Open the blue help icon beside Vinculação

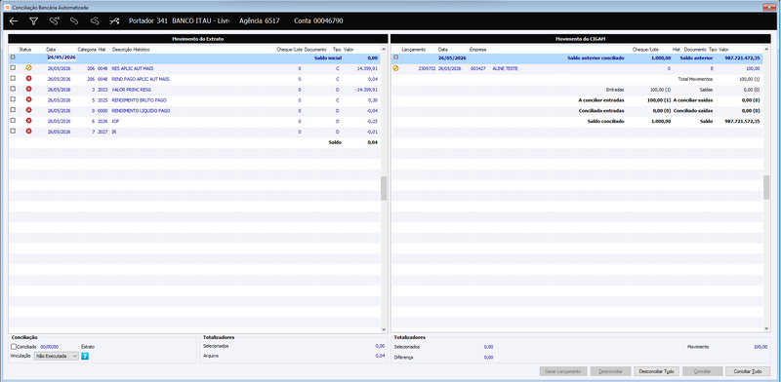[85, 356]
